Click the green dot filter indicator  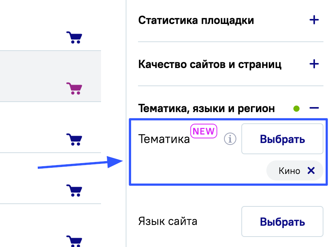(296, 109)
